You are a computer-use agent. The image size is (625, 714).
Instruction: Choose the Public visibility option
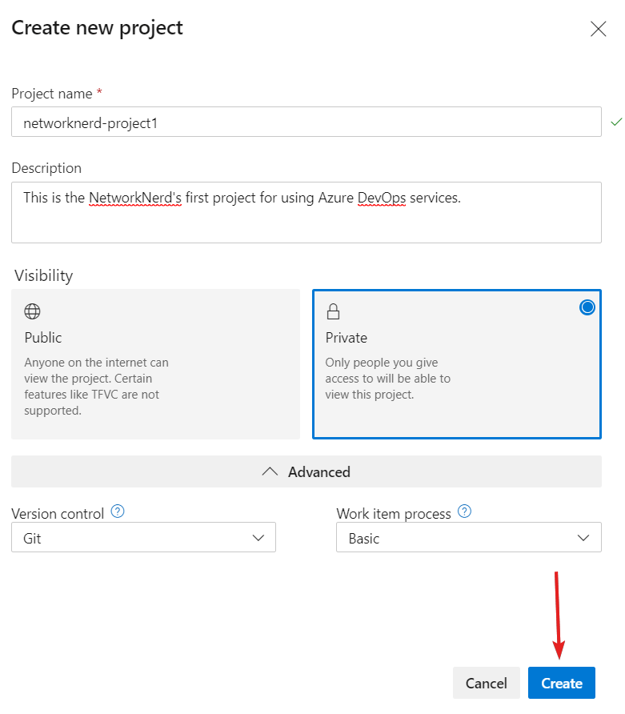coord(156,364)
